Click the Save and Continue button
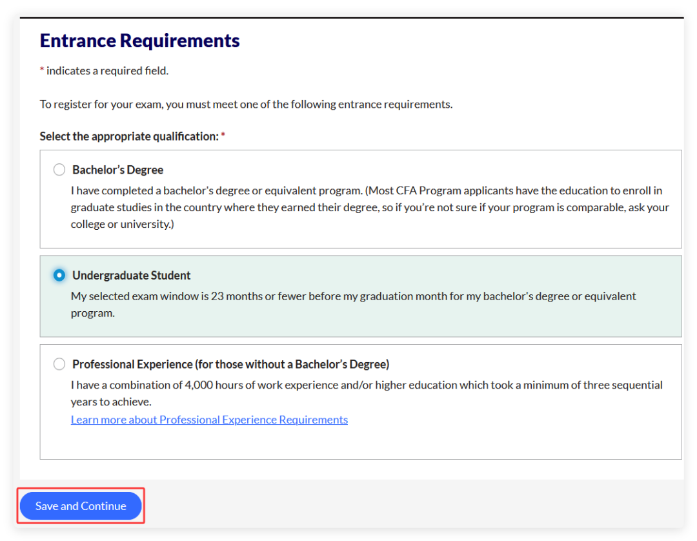The width and height of the screenshot is (697, 541). coord(81,506)
